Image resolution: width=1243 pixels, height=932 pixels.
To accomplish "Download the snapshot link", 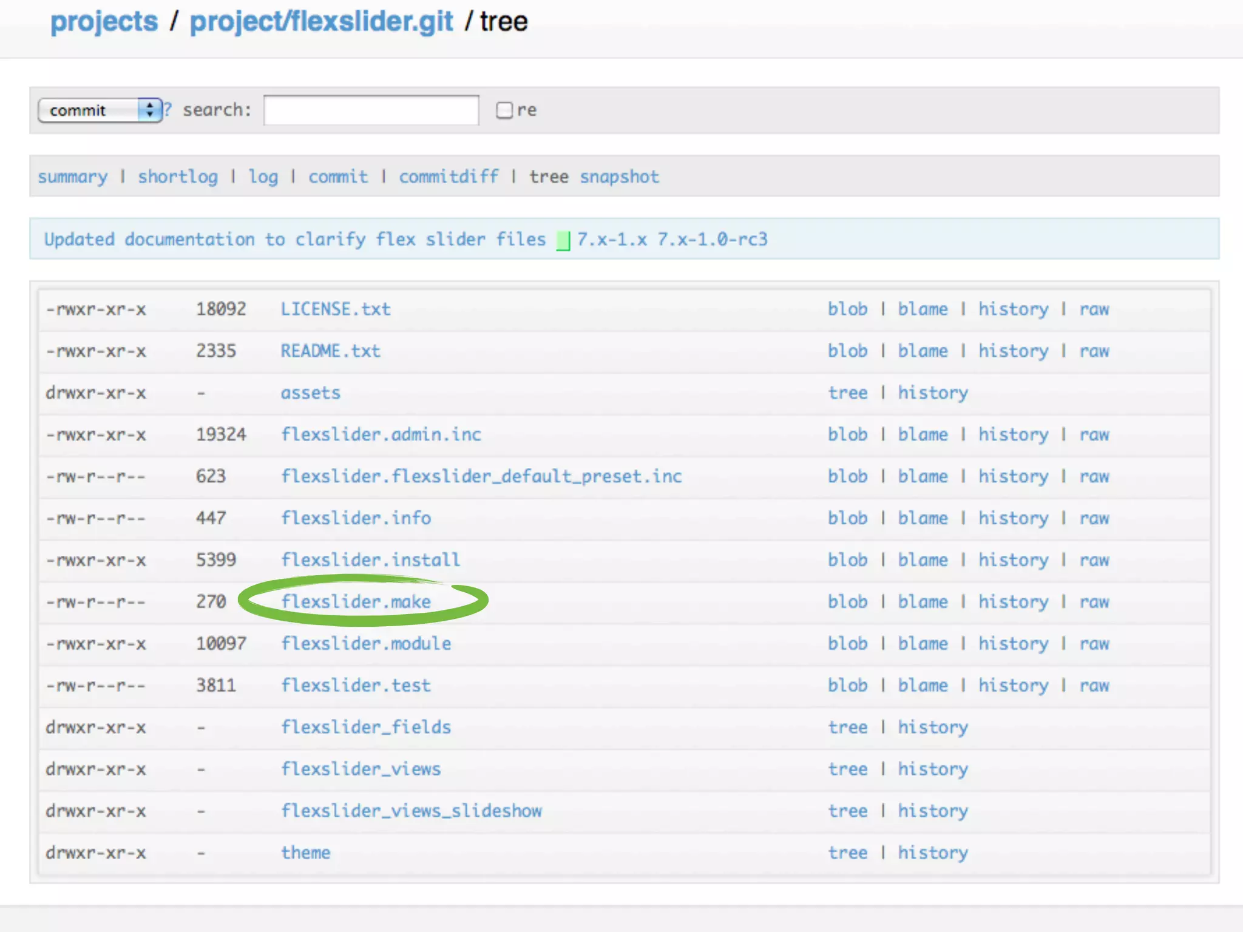I will (x=618, y=177).
